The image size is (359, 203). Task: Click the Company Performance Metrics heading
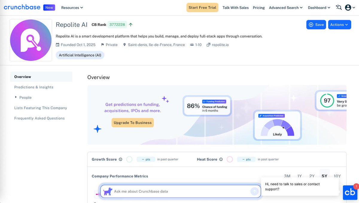(x=120, y=176)
